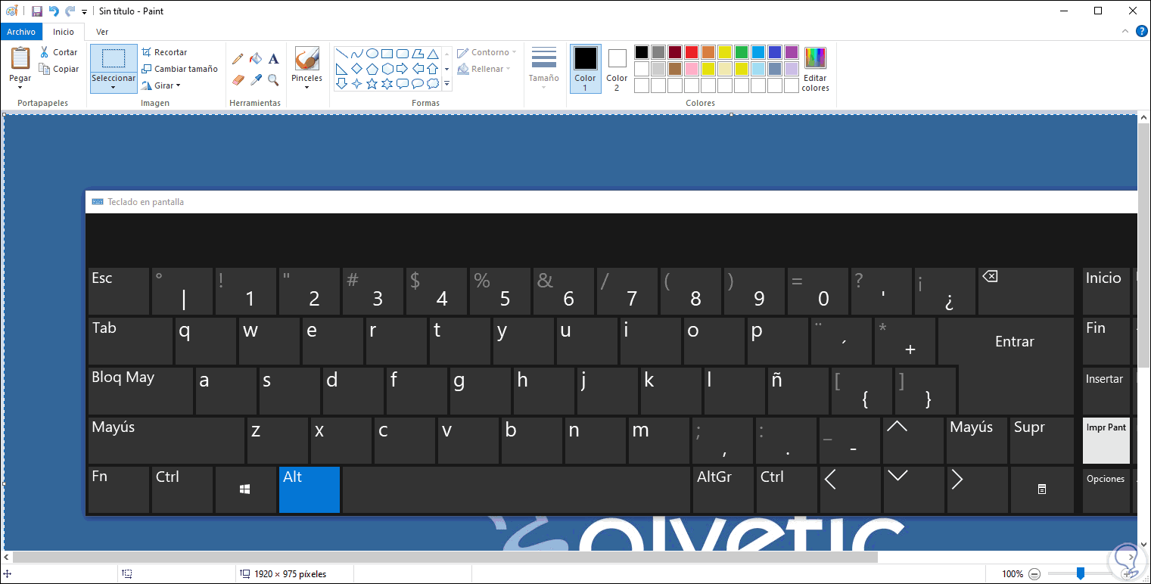This screenshot has height=584, width=1151.
Task: Activate Color 2 background selector
Action: (617, 68)
